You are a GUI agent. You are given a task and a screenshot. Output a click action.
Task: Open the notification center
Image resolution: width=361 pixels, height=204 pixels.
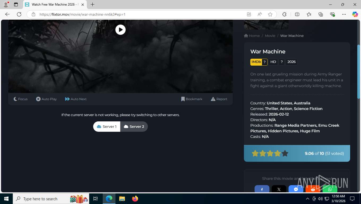coord(352,199)
